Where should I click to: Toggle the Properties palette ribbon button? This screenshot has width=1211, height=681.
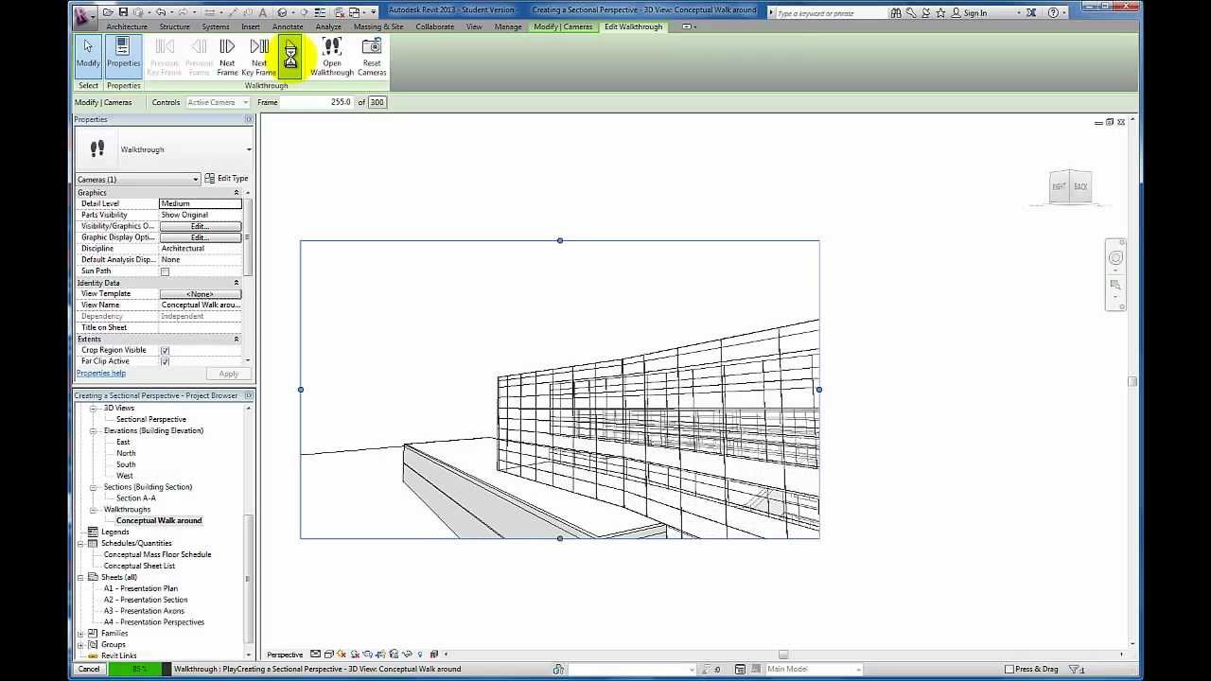tap(123, 55)
